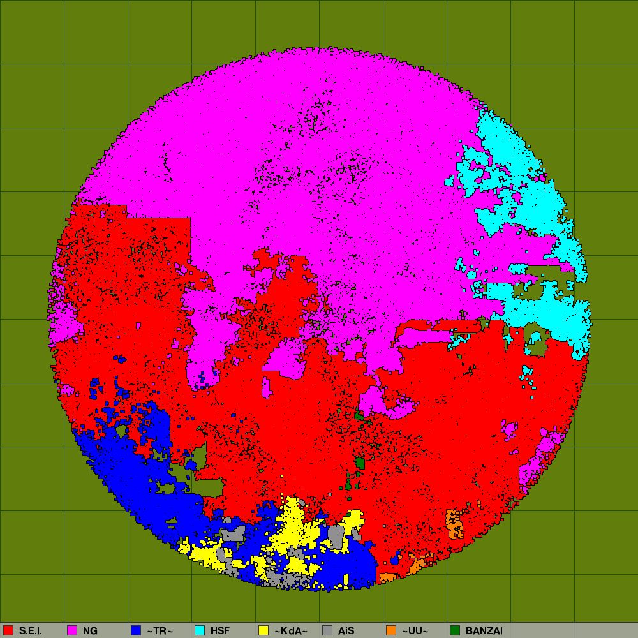
Task: Click the red S.E.I. legend swatch
Action: coord(8,630)
